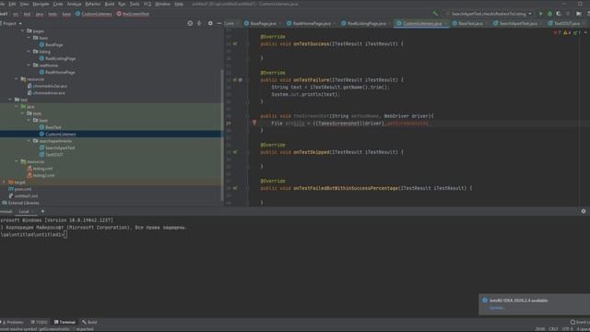This screenshot has height=332, width=590.
Task: Click CRLF line separator in status bar
Action: click(x=553, y=329)
